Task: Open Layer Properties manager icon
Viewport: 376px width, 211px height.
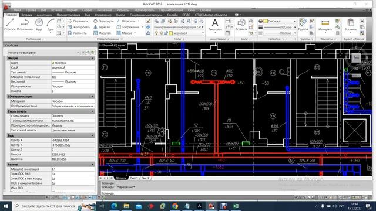Action: coord(156,21)
